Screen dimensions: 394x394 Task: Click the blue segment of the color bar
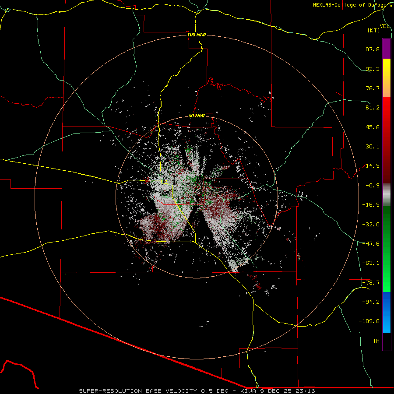click(x=387, y=312)
